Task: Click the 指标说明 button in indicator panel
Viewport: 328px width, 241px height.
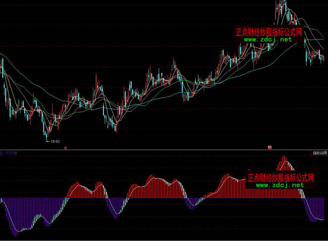Action: 319,152
